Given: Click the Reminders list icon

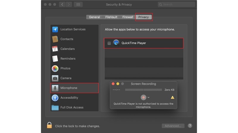Looking at the screenshot, I should [55, 59].
